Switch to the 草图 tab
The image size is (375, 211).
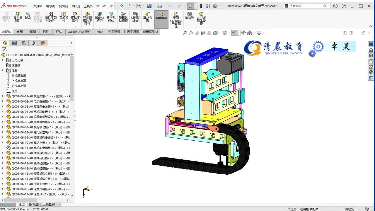pyautogui.click(x=33, y=32)
